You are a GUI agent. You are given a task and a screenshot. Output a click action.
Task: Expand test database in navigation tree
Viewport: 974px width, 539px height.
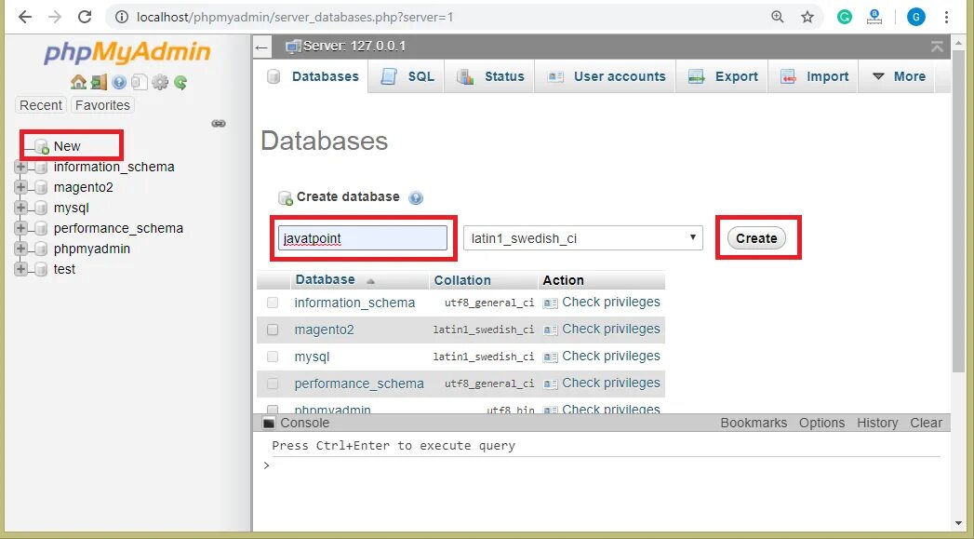(20, 269)
